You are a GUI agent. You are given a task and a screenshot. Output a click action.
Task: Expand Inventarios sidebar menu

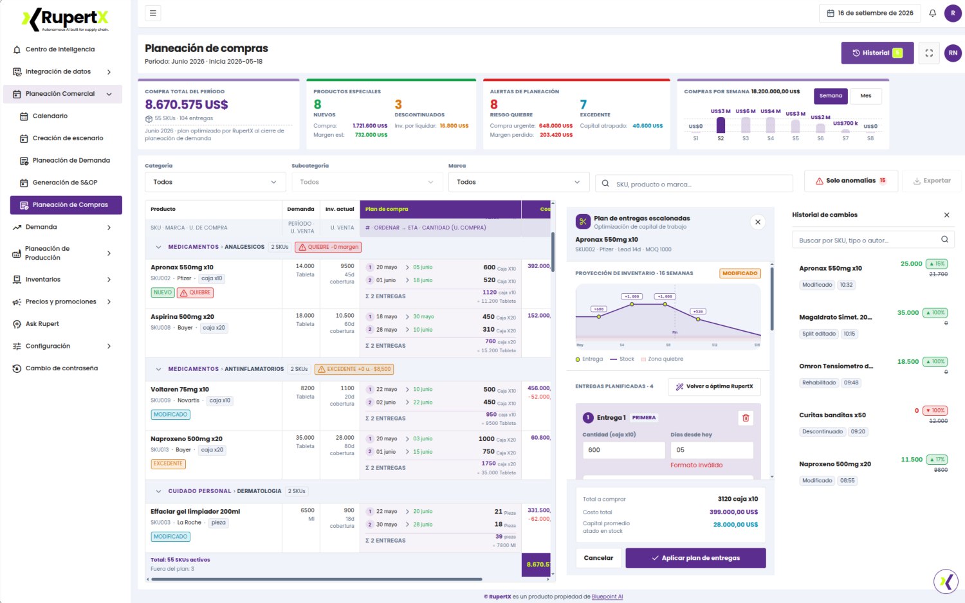62,280
